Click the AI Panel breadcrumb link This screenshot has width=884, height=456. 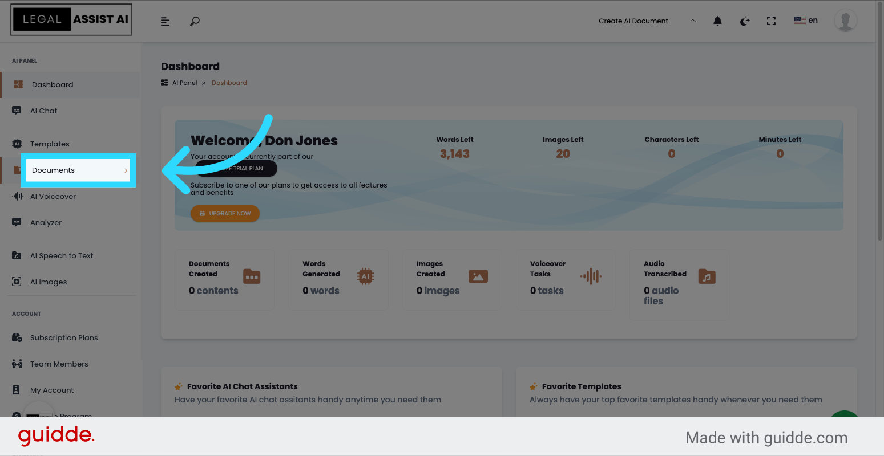(185, 83)
